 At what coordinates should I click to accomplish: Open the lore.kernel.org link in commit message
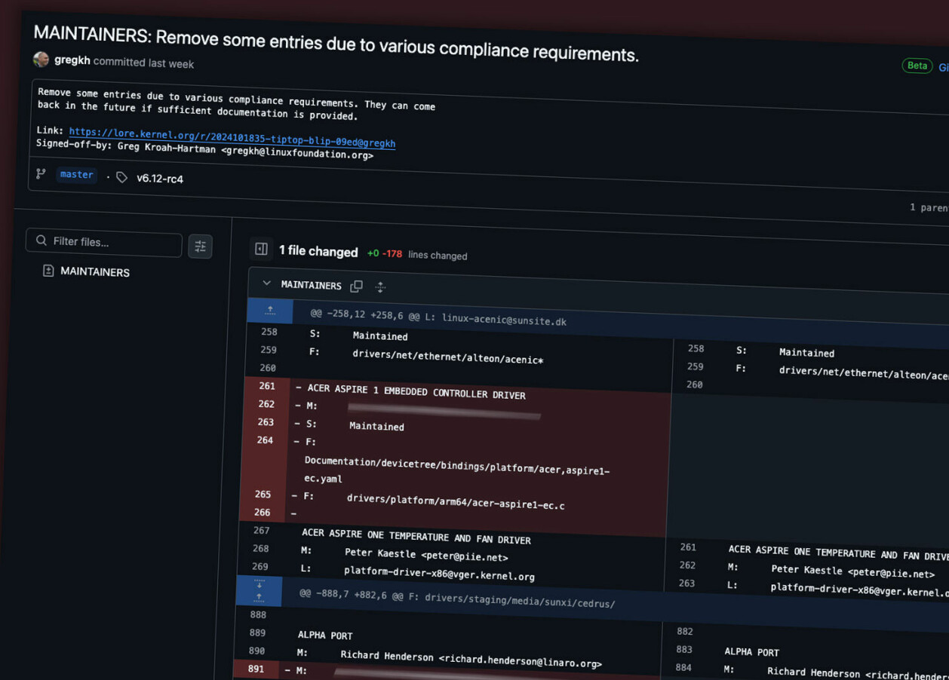point(232,138)
